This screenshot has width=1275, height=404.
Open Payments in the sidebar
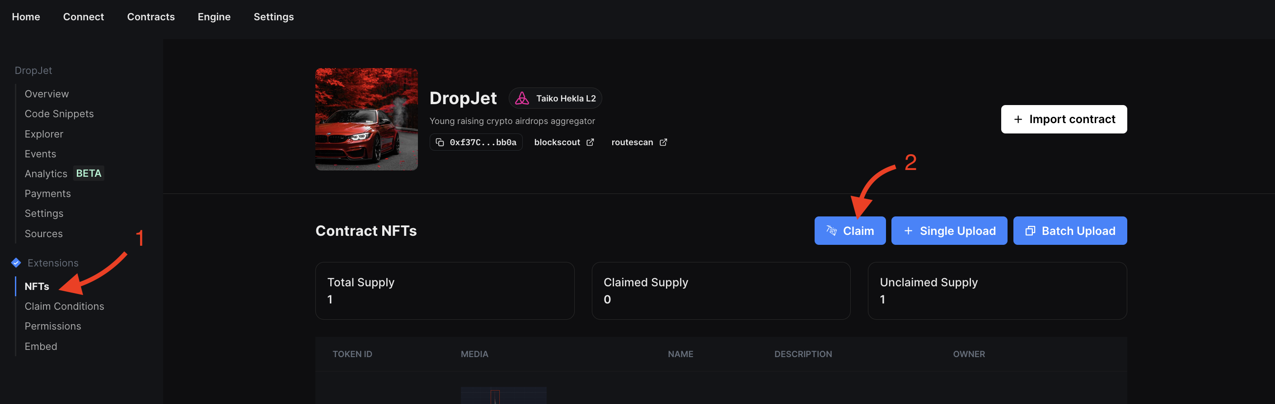coord(47,193)
